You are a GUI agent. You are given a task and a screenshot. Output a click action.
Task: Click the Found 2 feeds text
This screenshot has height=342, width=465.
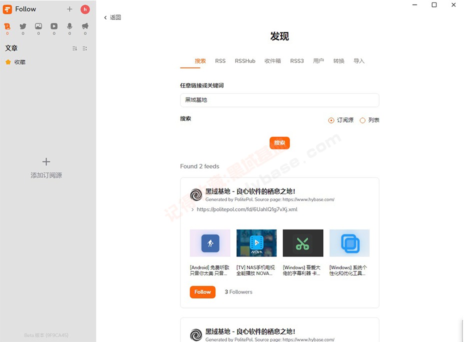point(199,166)
